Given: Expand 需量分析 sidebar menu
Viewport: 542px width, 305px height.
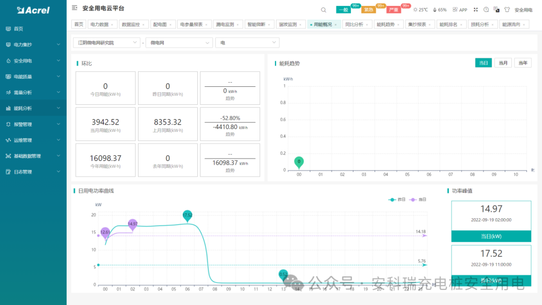Looking at the screenshot, I should (58, 93).
